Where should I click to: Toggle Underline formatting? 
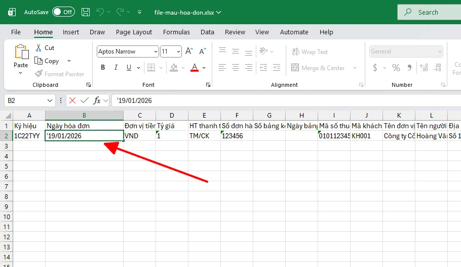(129, 68)
